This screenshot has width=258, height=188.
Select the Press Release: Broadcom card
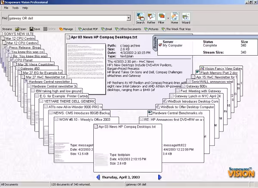tap(22, 47)
